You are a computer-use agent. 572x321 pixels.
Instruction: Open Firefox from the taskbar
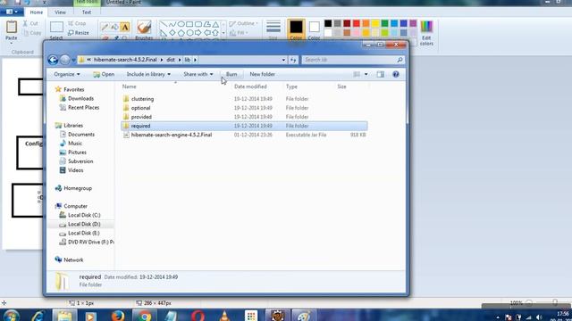(x=117, y=315)
